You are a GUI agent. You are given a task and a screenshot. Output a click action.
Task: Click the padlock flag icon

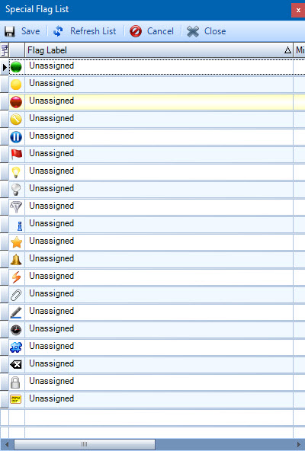click(x=15, y=382)
